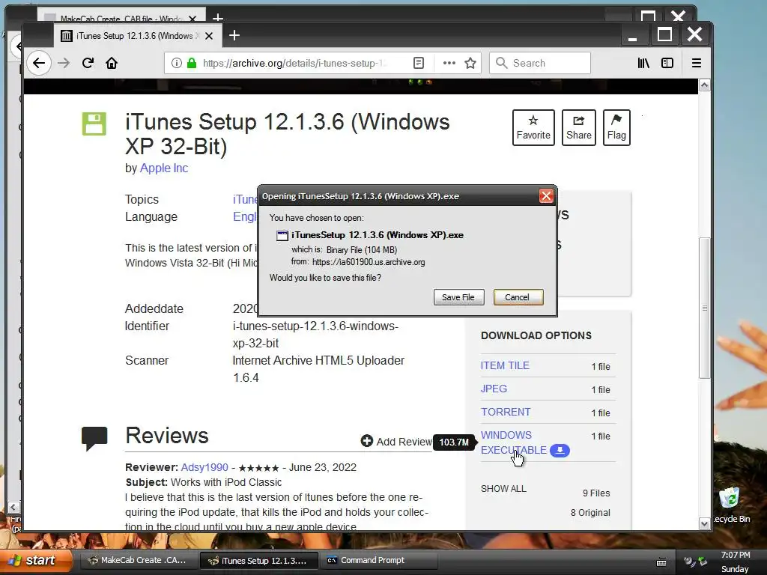Open the Library bookshelf icon
Screen dimensions: 767x575
tap(643, 63)
